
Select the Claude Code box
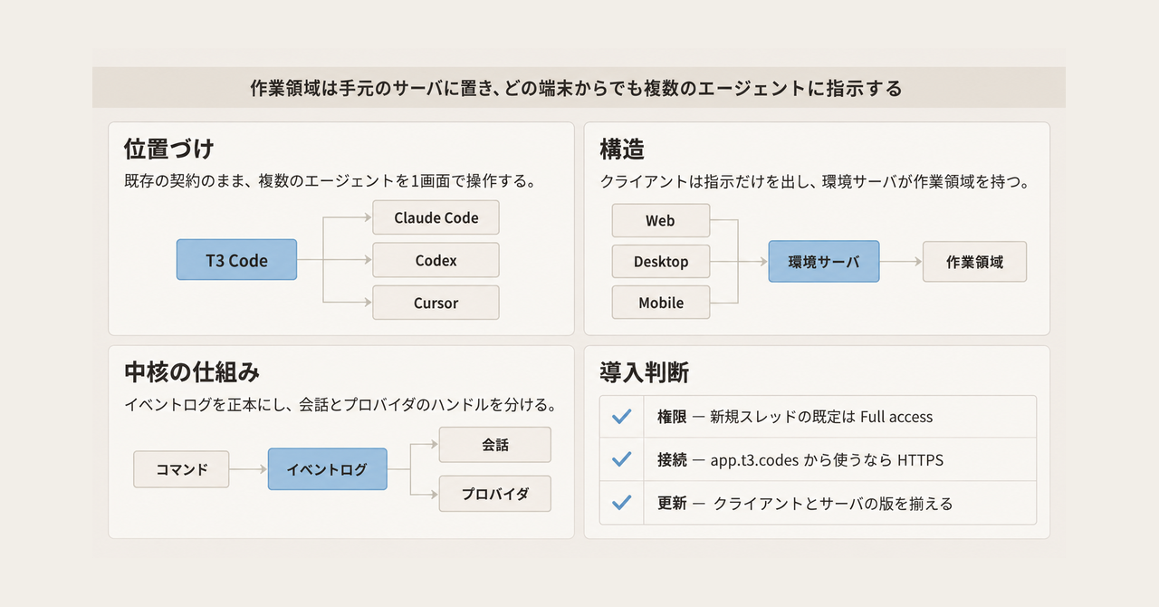(x=436, y=217)
